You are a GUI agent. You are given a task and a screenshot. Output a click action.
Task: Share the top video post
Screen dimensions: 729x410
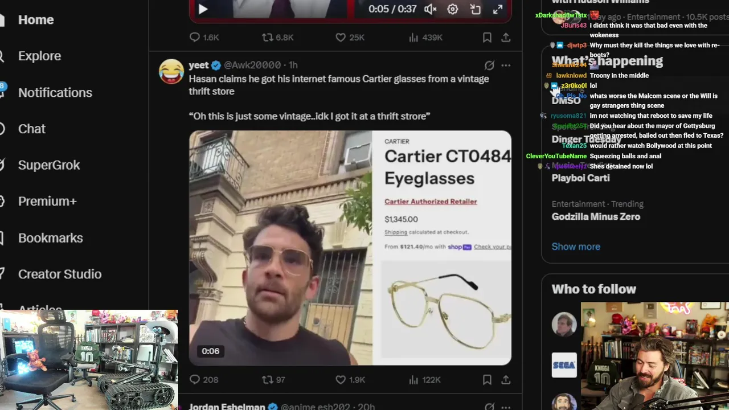pos(506,38)
